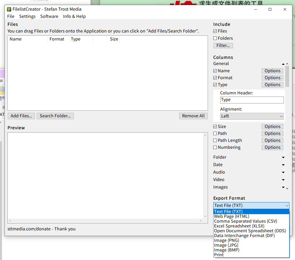Viewport: 295px width, 260px height.
Task: Enable the Folders include checkbox
Action: click(215, 38)
